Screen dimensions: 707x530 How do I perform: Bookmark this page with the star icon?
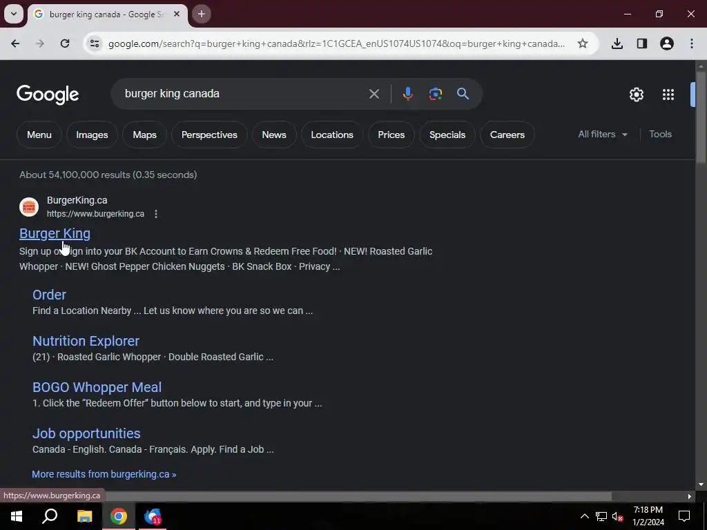coord(583,43)
